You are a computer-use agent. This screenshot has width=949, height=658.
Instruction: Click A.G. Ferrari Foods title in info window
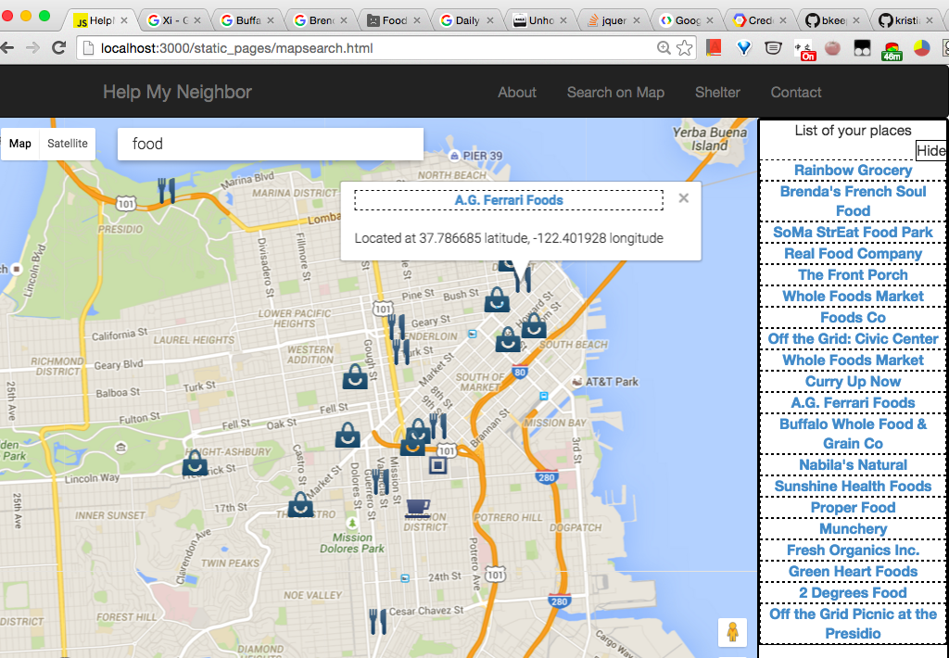point(509,200)
